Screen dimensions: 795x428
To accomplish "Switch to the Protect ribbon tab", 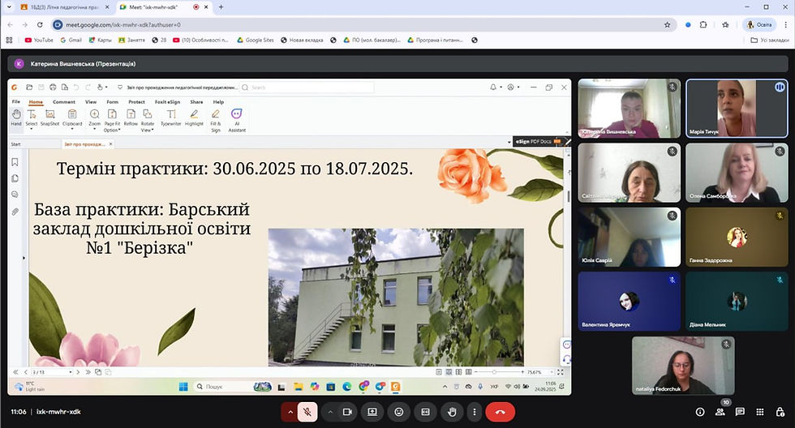I will tap(136, 102).
